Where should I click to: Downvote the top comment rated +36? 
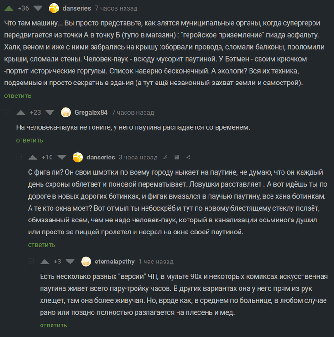click(38, 8)
